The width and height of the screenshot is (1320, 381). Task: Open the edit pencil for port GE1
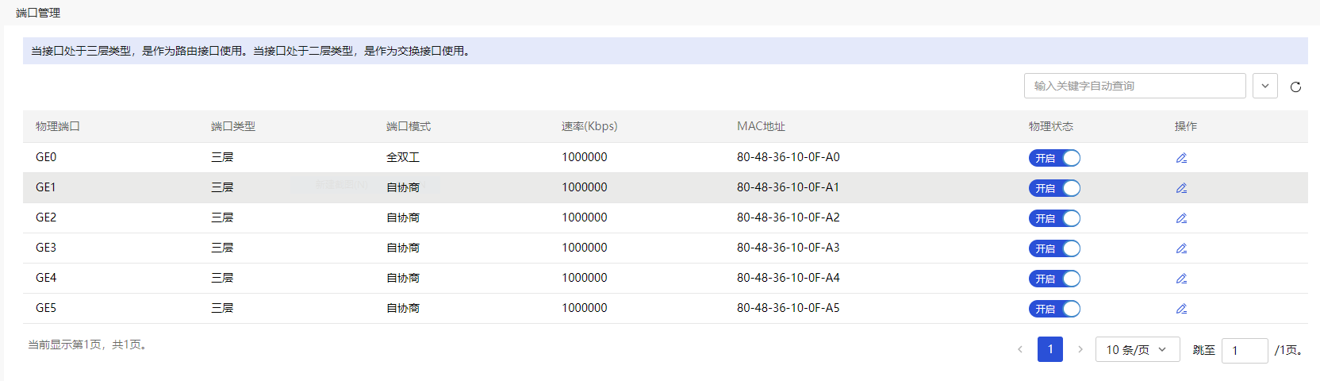[x=1181, y=188]
